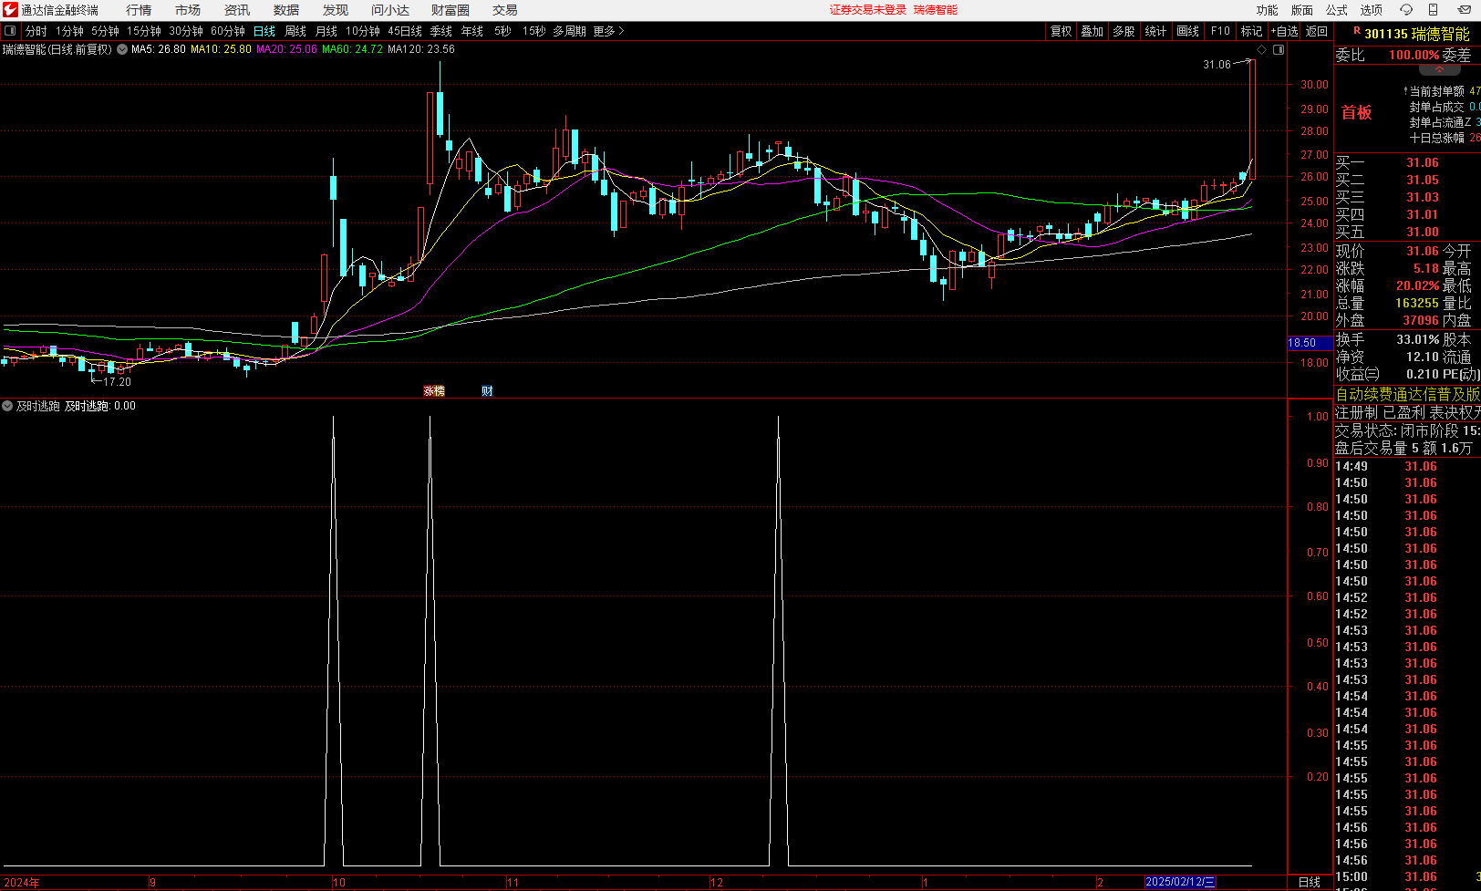Viewport: 1481px width, 891px height.
Task: Switch to 15分钟 period
Action: coord(144,31)
